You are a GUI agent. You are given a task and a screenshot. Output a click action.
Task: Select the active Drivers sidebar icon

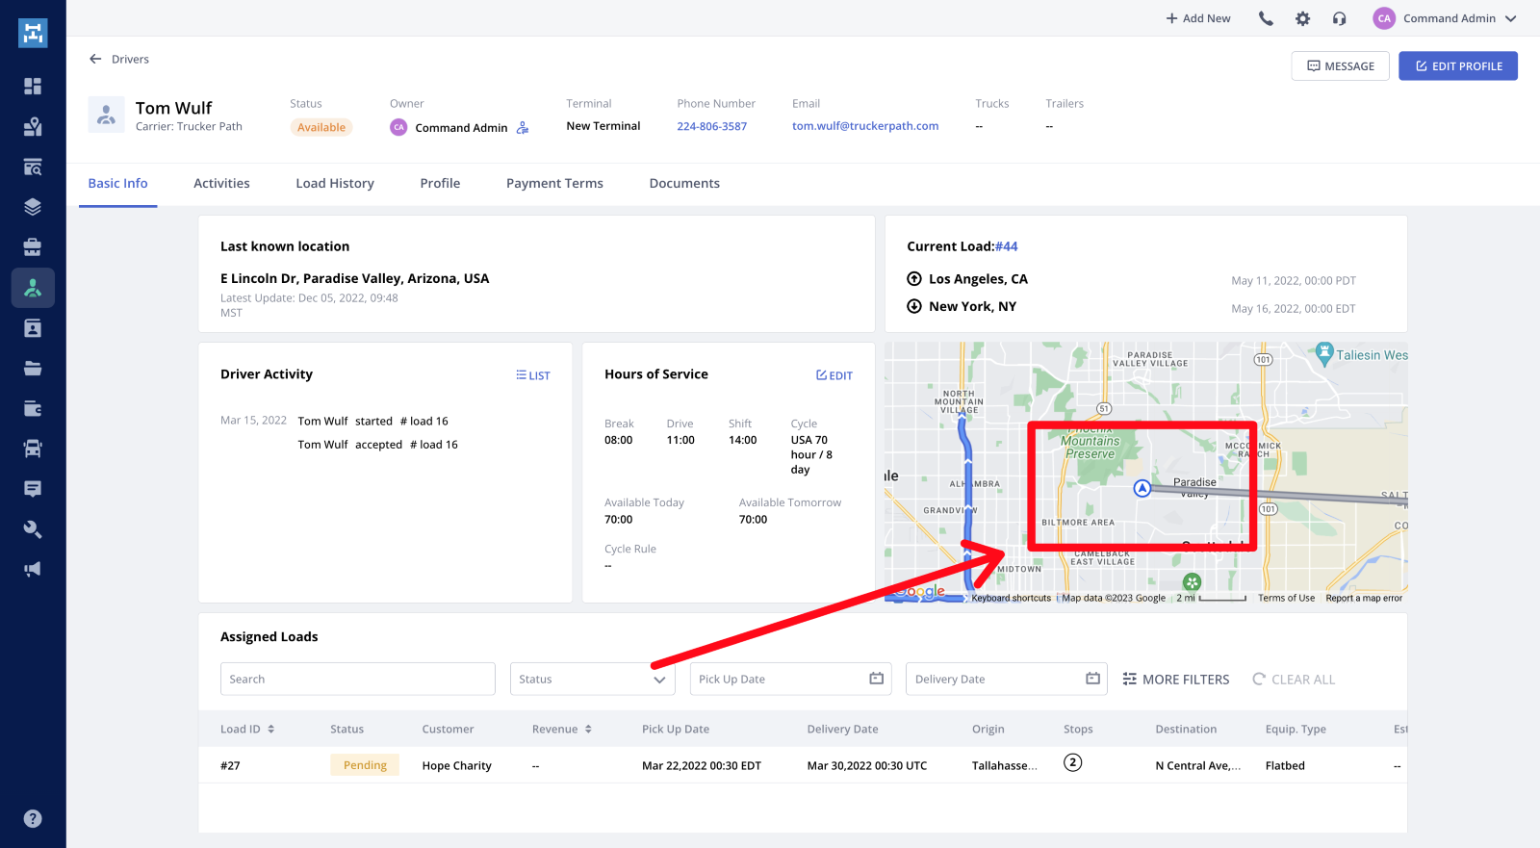[x=33, y=288]
